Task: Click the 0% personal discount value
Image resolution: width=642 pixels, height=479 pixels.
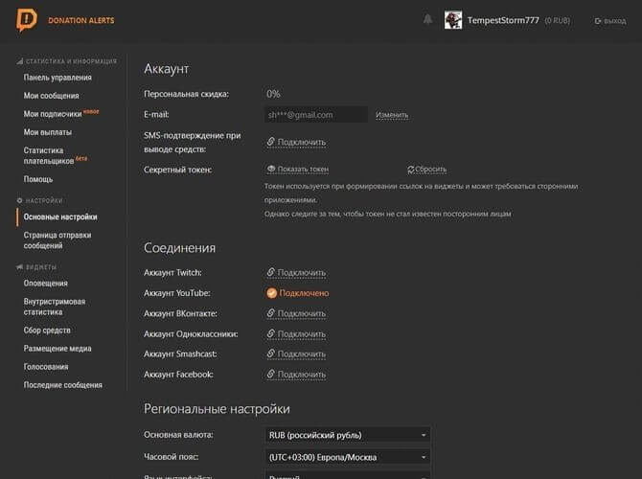Action: [273, 94]
